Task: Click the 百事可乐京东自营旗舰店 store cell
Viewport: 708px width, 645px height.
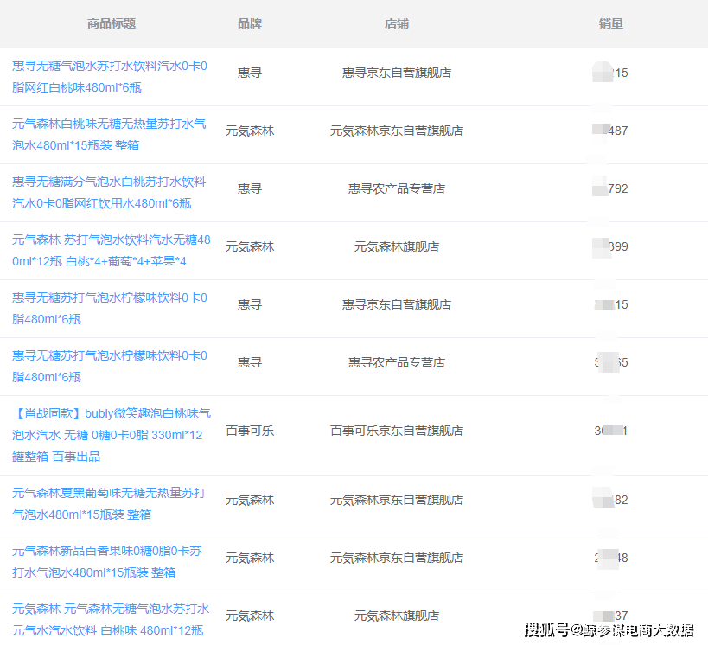Action: [397, 431]
